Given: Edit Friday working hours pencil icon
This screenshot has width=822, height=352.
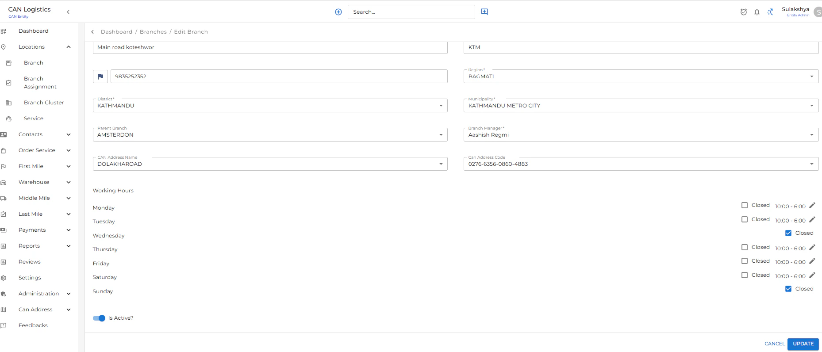Looking at the screenshot, I should (x=812, y=261).
